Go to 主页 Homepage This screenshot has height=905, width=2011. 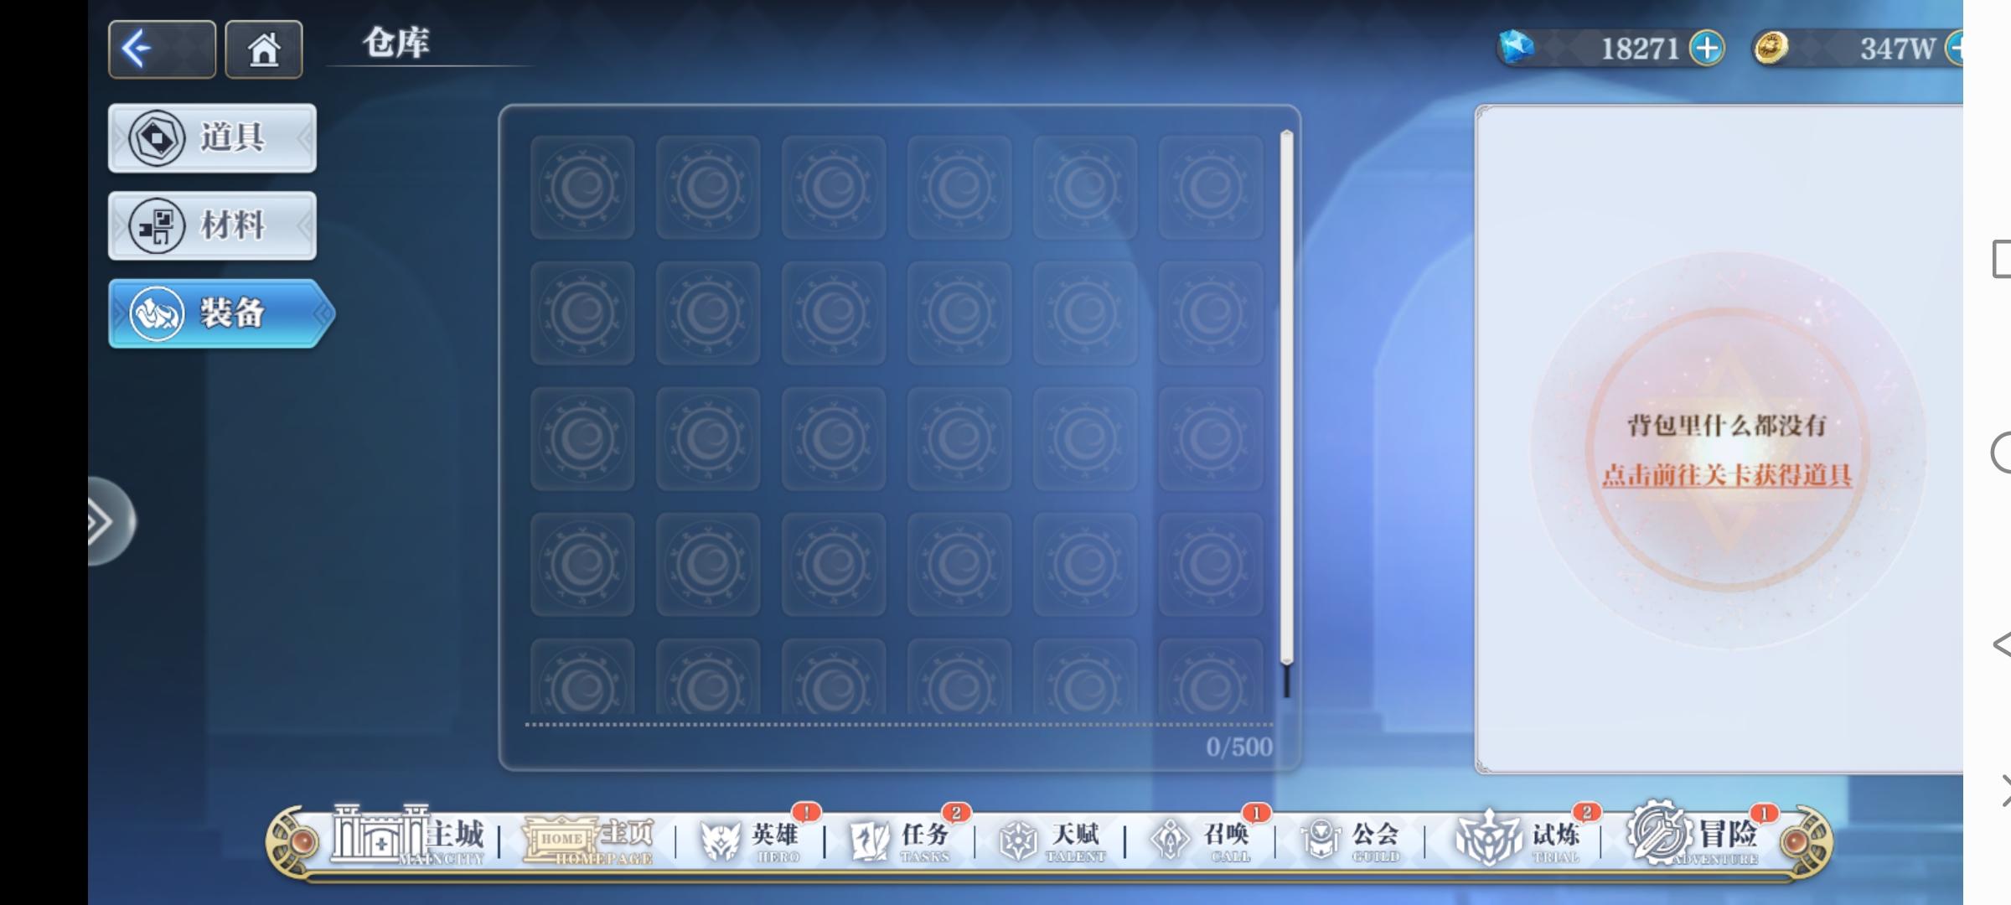pyautogui.click(x=588, y=838)
